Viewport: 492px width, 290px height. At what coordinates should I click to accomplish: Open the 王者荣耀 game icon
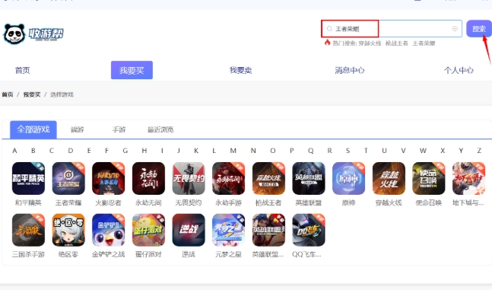pos(68,178)
